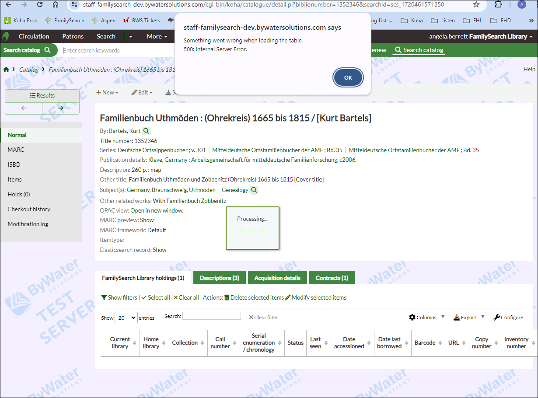Click the search icon next to Bartels, Kurt
The height and width of the screenshot is (398, 538).
tap(147, 131)
